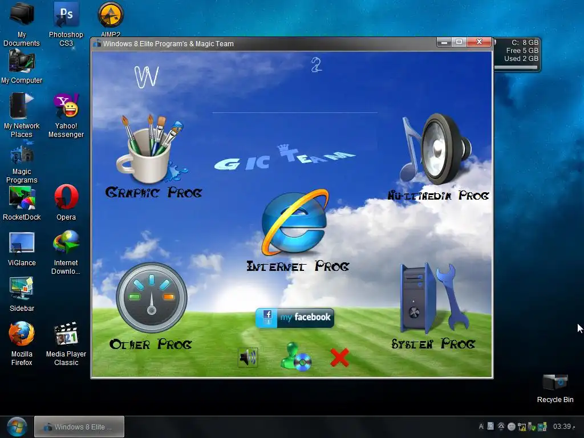Click language indicator A in tray
This screenshot has height=438, width=584.
click(481, 427)
